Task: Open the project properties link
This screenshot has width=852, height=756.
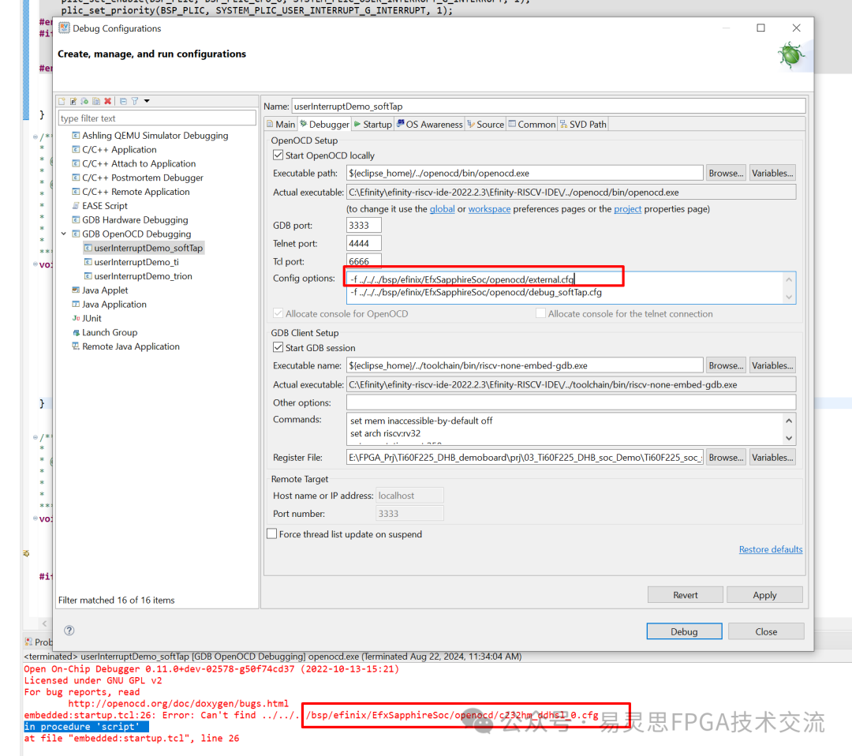Action: click(628, 209)
